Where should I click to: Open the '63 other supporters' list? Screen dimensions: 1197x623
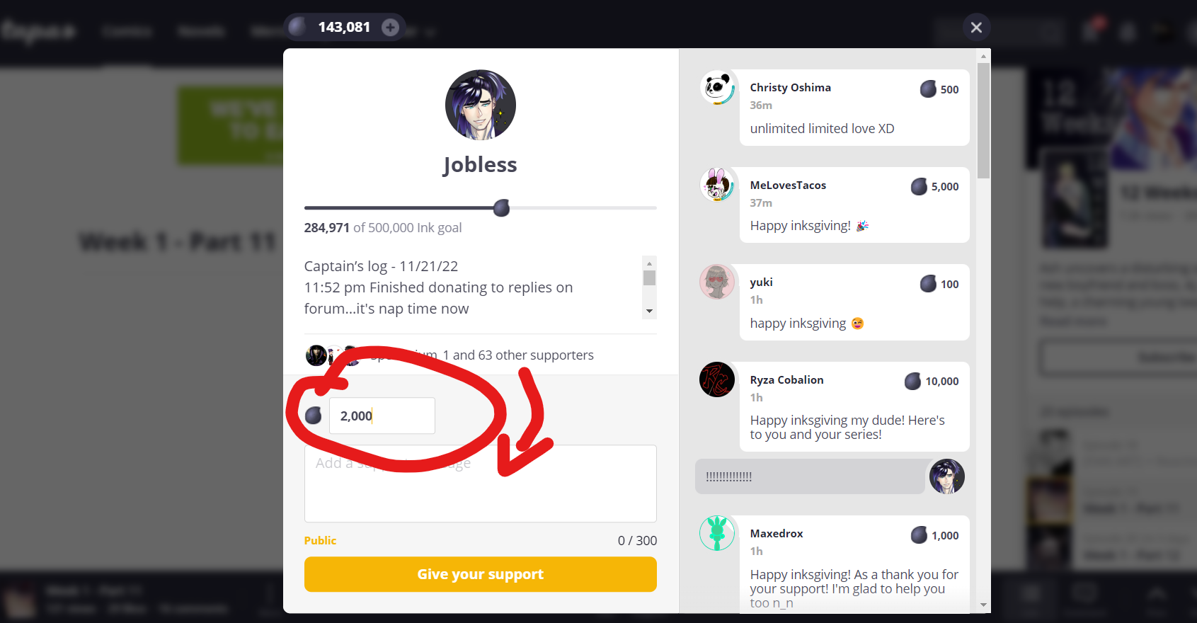click(x=522, y=355)
